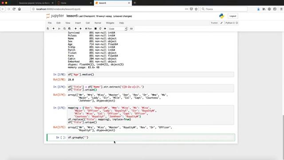The image size is (284, 160).
Task: Click the Logout button
Action: point(233,16)
